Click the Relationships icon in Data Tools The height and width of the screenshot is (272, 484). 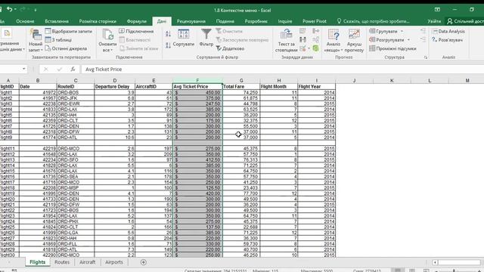(316, 39)
